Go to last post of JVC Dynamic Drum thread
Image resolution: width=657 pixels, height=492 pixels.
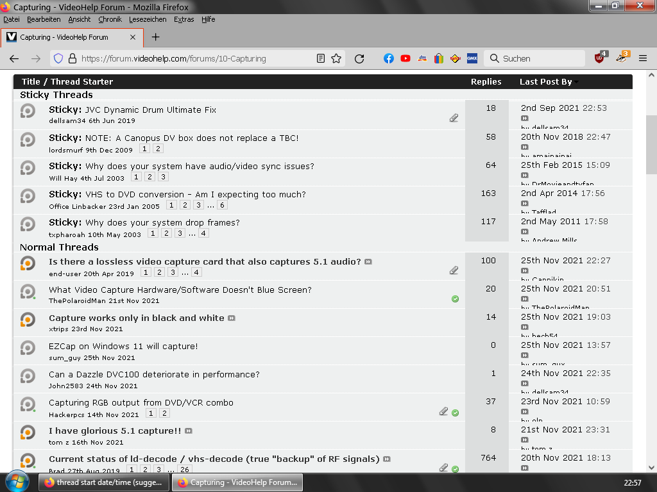[525, 119]
